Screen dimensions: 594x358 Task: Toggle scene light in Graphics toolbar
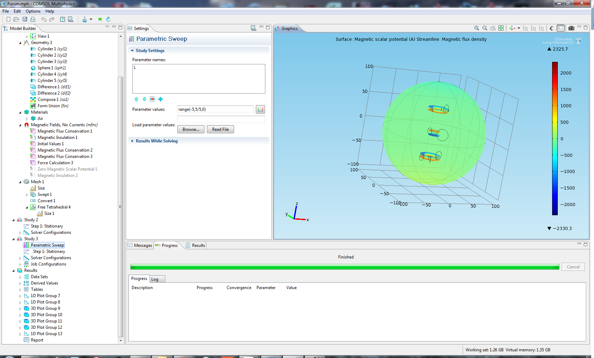click(552, 28)
